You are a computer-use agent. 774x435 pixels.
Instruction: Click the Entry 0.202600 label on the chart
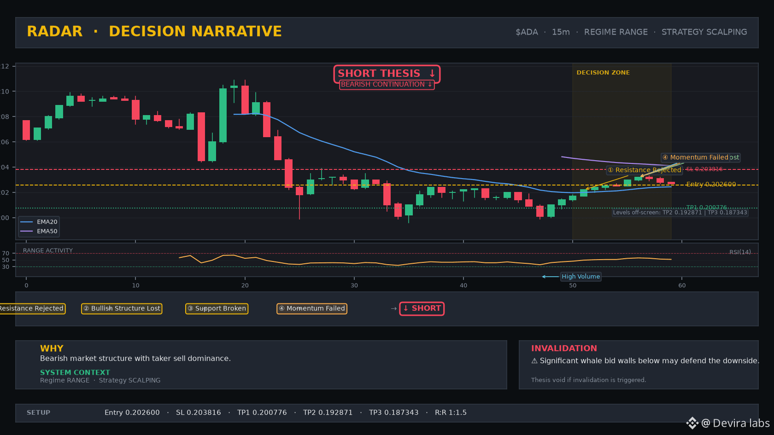tap(711, 184)
